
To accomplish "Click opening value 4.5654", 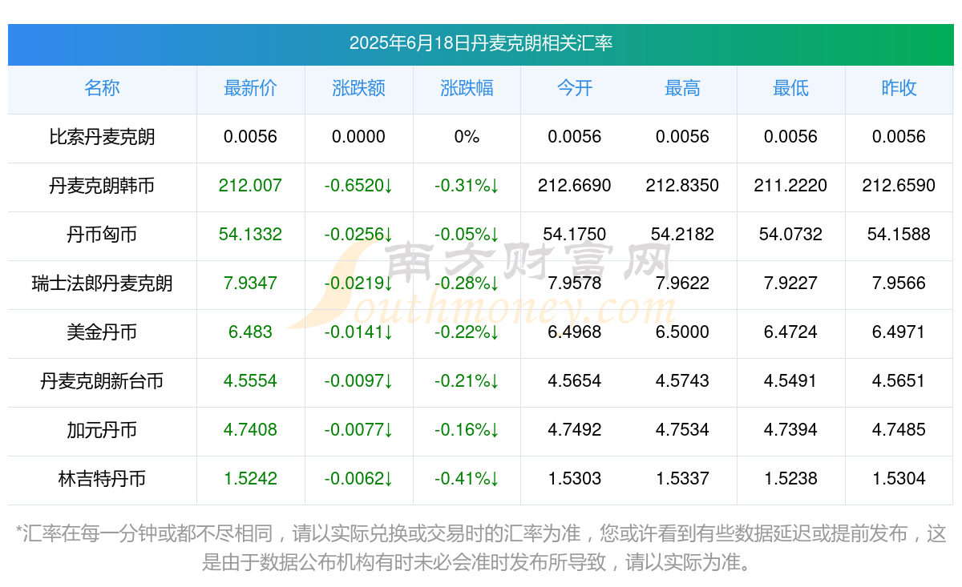I will pyautogui.click(x=575, y=381).
